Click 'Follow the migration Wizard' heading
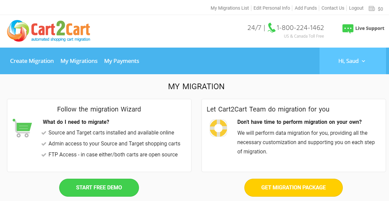 99,109
